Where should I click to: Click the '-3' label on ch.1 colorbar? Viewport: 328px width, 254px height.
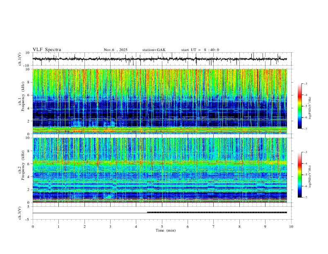(x=306, y=83)
